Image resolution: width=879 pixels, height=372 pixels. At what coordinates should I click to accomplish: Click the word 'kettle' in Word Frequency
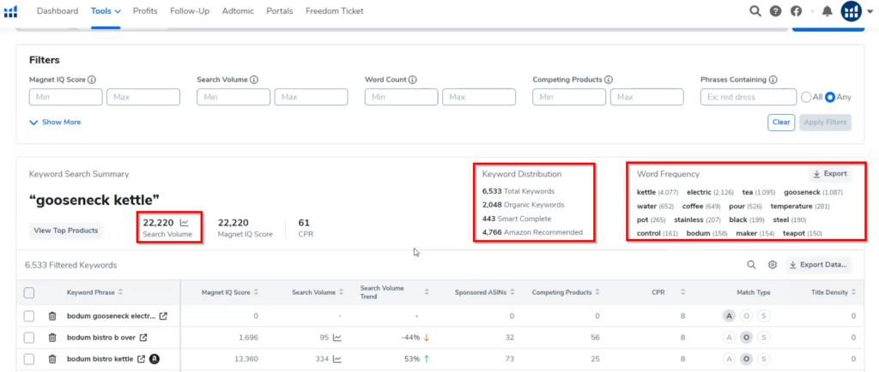point(646,193)
